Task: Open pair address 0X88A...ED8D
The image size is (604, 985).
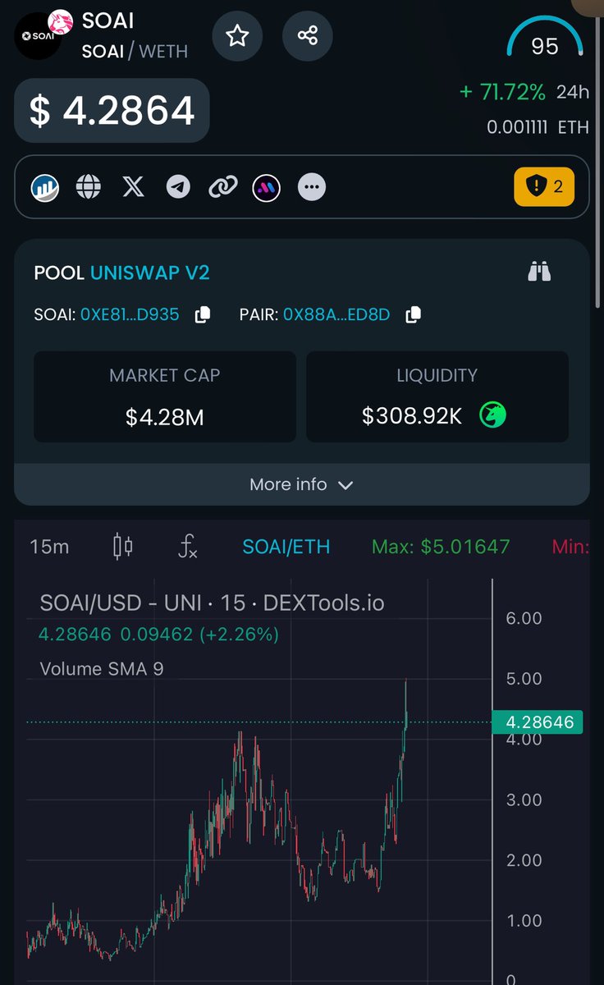Action: tap(336, 314)
